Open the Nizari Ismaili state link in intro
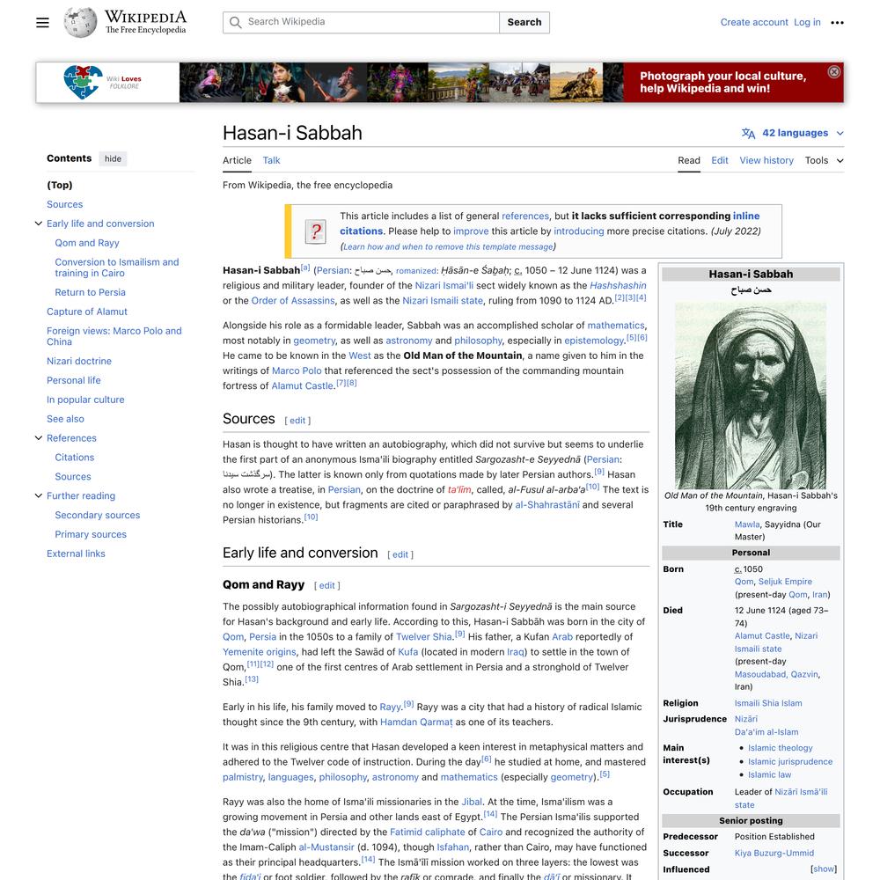Viewport: 880px width, 880px height. (443, 301)
